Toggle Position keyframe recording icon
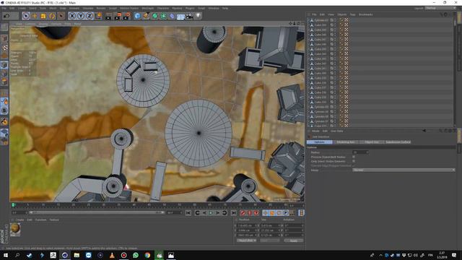Screen dimensions: 462x260 265,213
